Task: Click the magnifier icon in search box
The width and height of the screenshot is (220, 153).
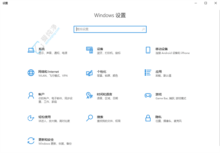Action: point(143,29)
